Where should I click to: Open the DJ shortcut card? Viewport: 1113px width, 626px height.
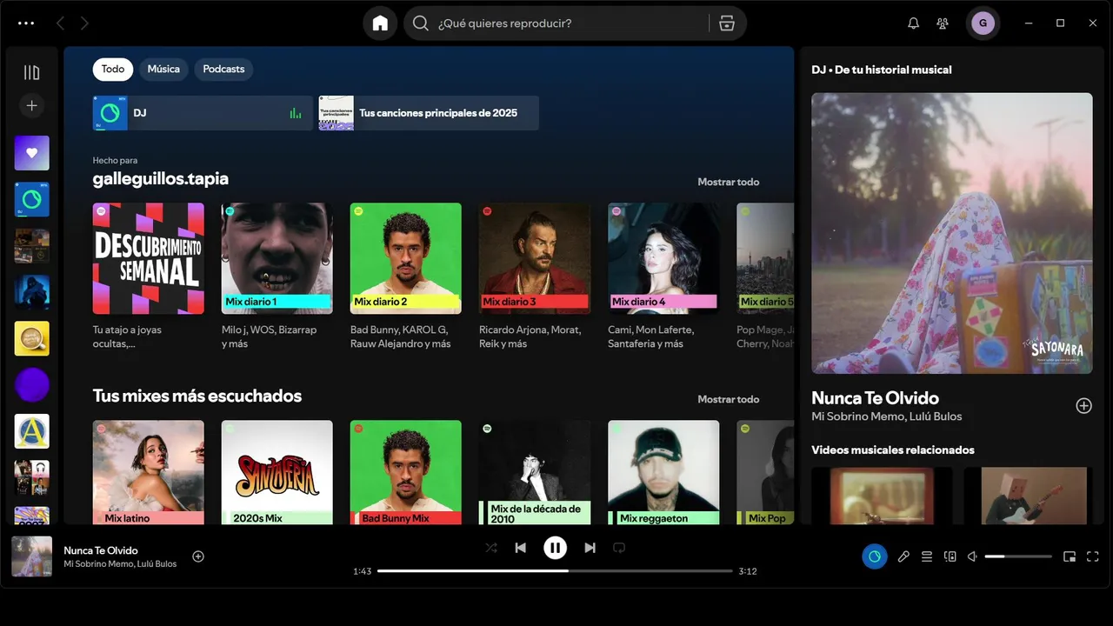click(203, 113)
